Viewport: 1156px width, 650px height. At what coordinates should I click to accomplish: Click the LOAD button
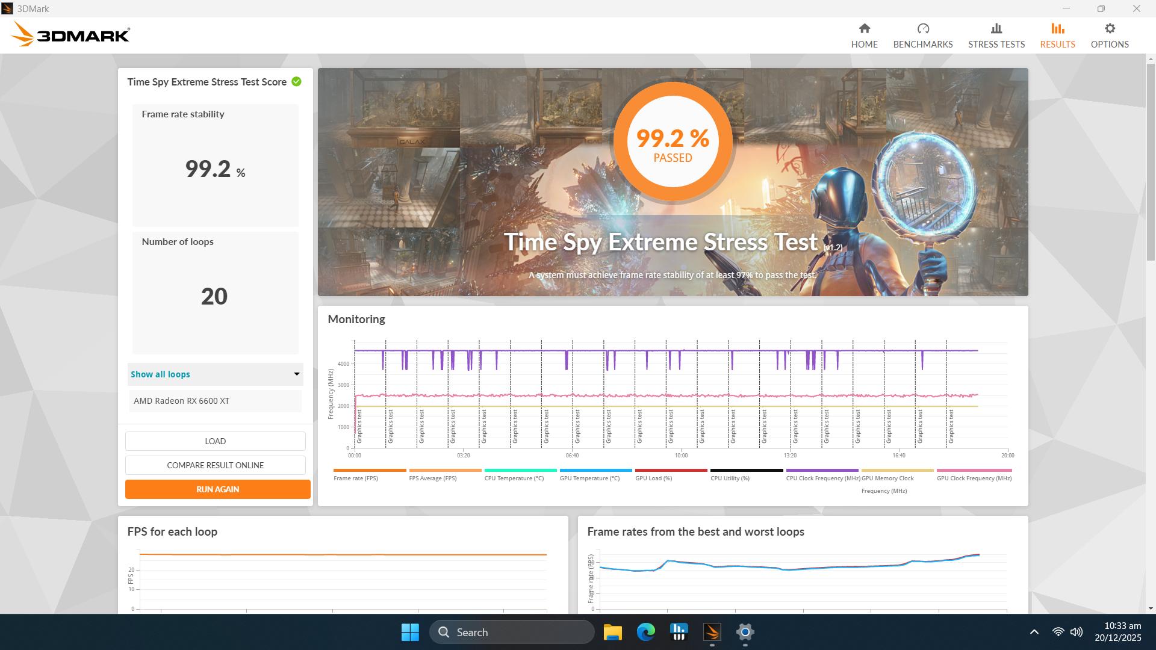(216, 441)
